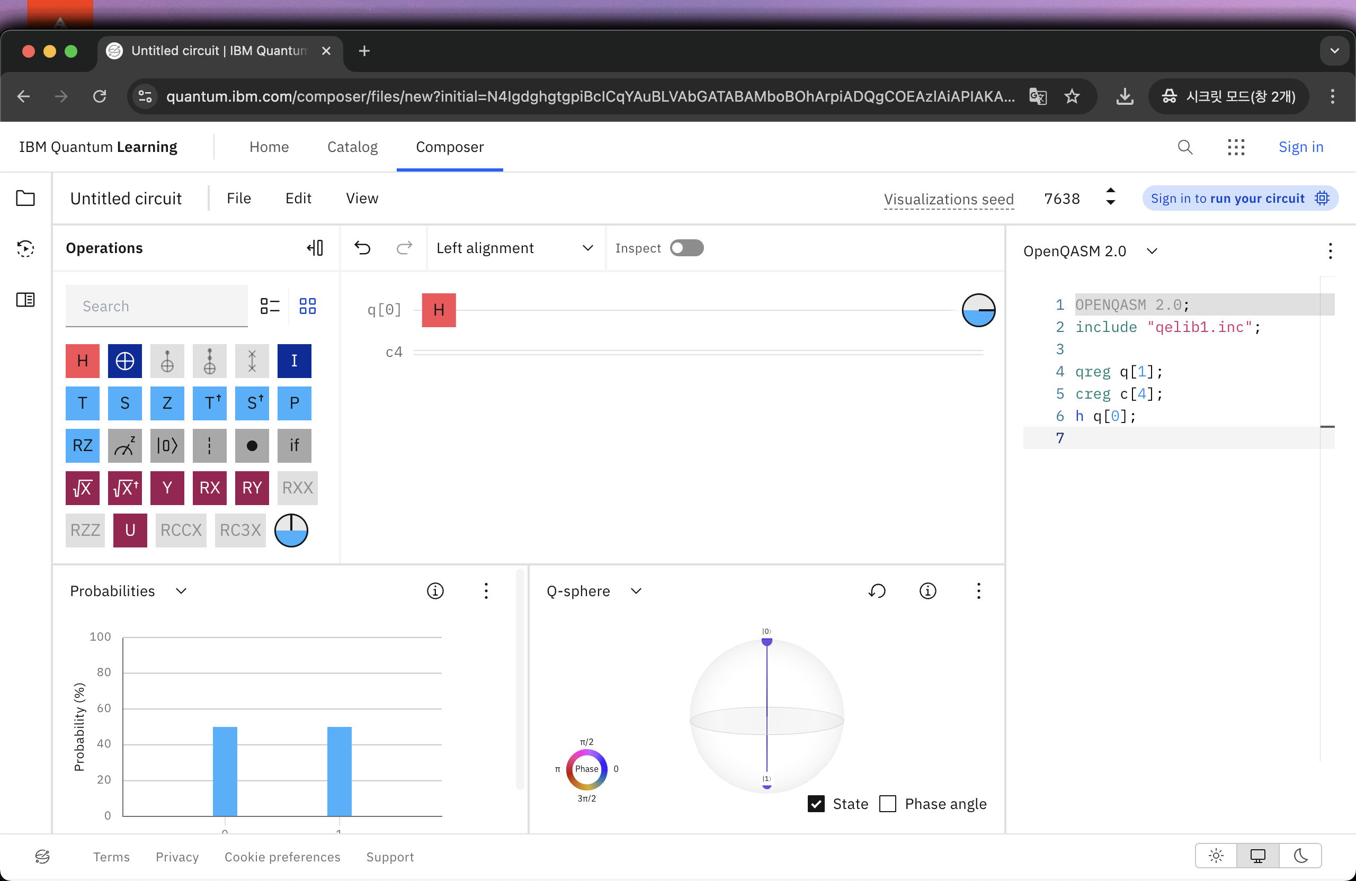Switch to dark theme
The height and width of the screenshot is (881, 1356).
1300,856
